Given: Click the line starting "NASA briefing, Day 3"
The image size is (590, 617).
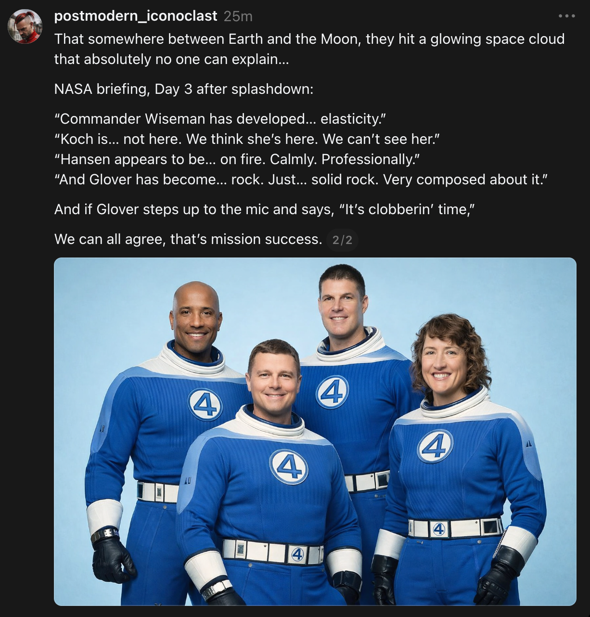Looking at the screenshot, I should point(184,89).
